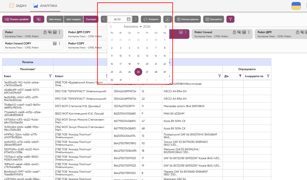The width and height of the screenshot is (307, 180).
Task: Click IMEI cell '864275075907892'
Action: coord(126,143)
